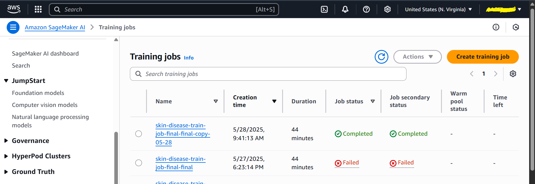This screenshot has width=535, height=184.
Task: Open the Info link next to Training jobs
Action: coord(189,58)
